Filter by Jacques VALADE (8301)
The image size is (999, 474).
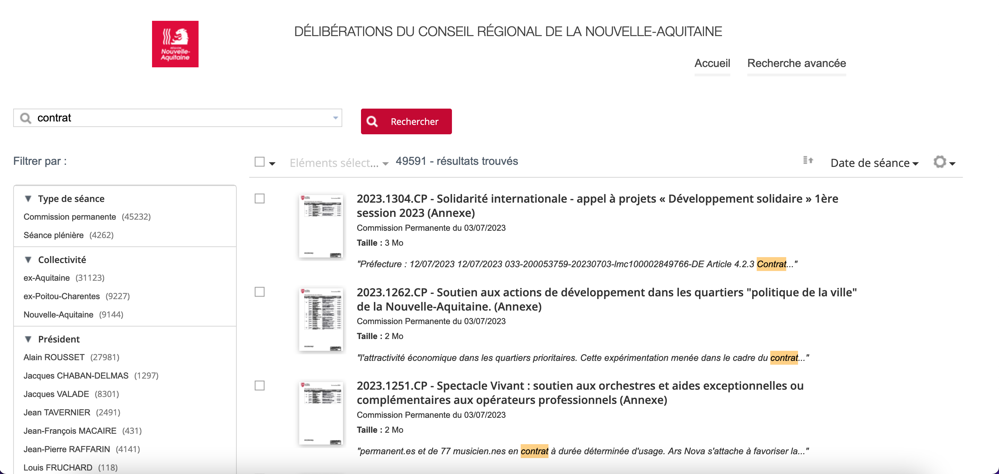(x=72, y=394)
